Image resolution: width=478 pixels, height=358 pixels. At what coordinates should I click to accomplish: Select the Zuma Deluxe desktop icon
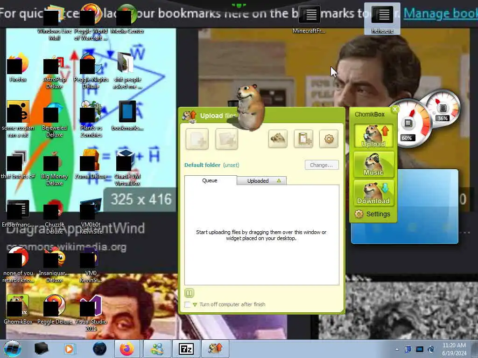coord(91,165)
